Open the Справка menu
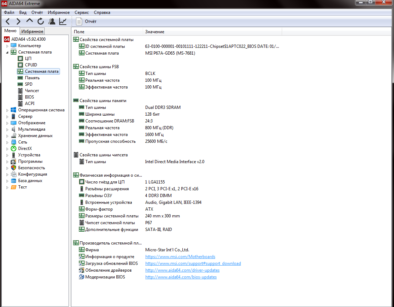 (102, 12)
